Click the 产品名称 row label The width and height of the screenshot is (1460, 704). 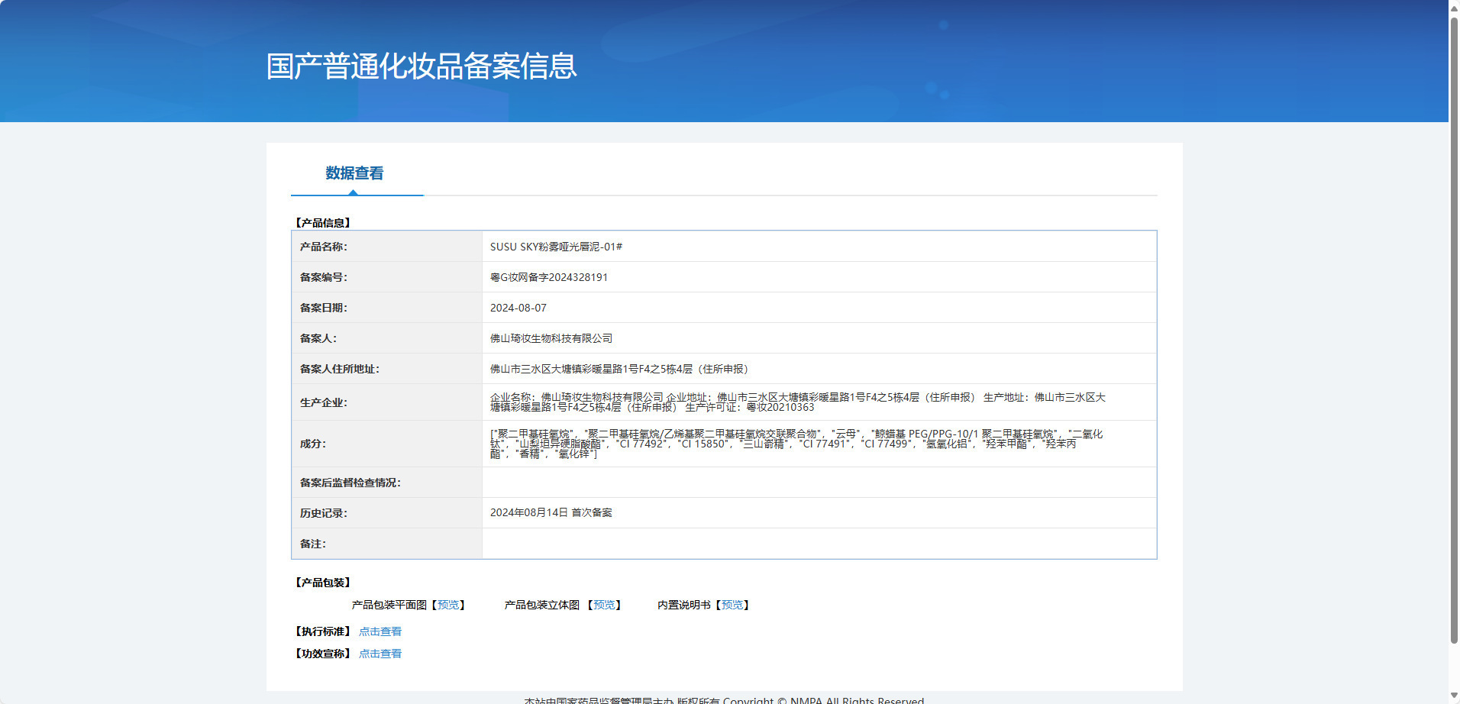(323, 247)
